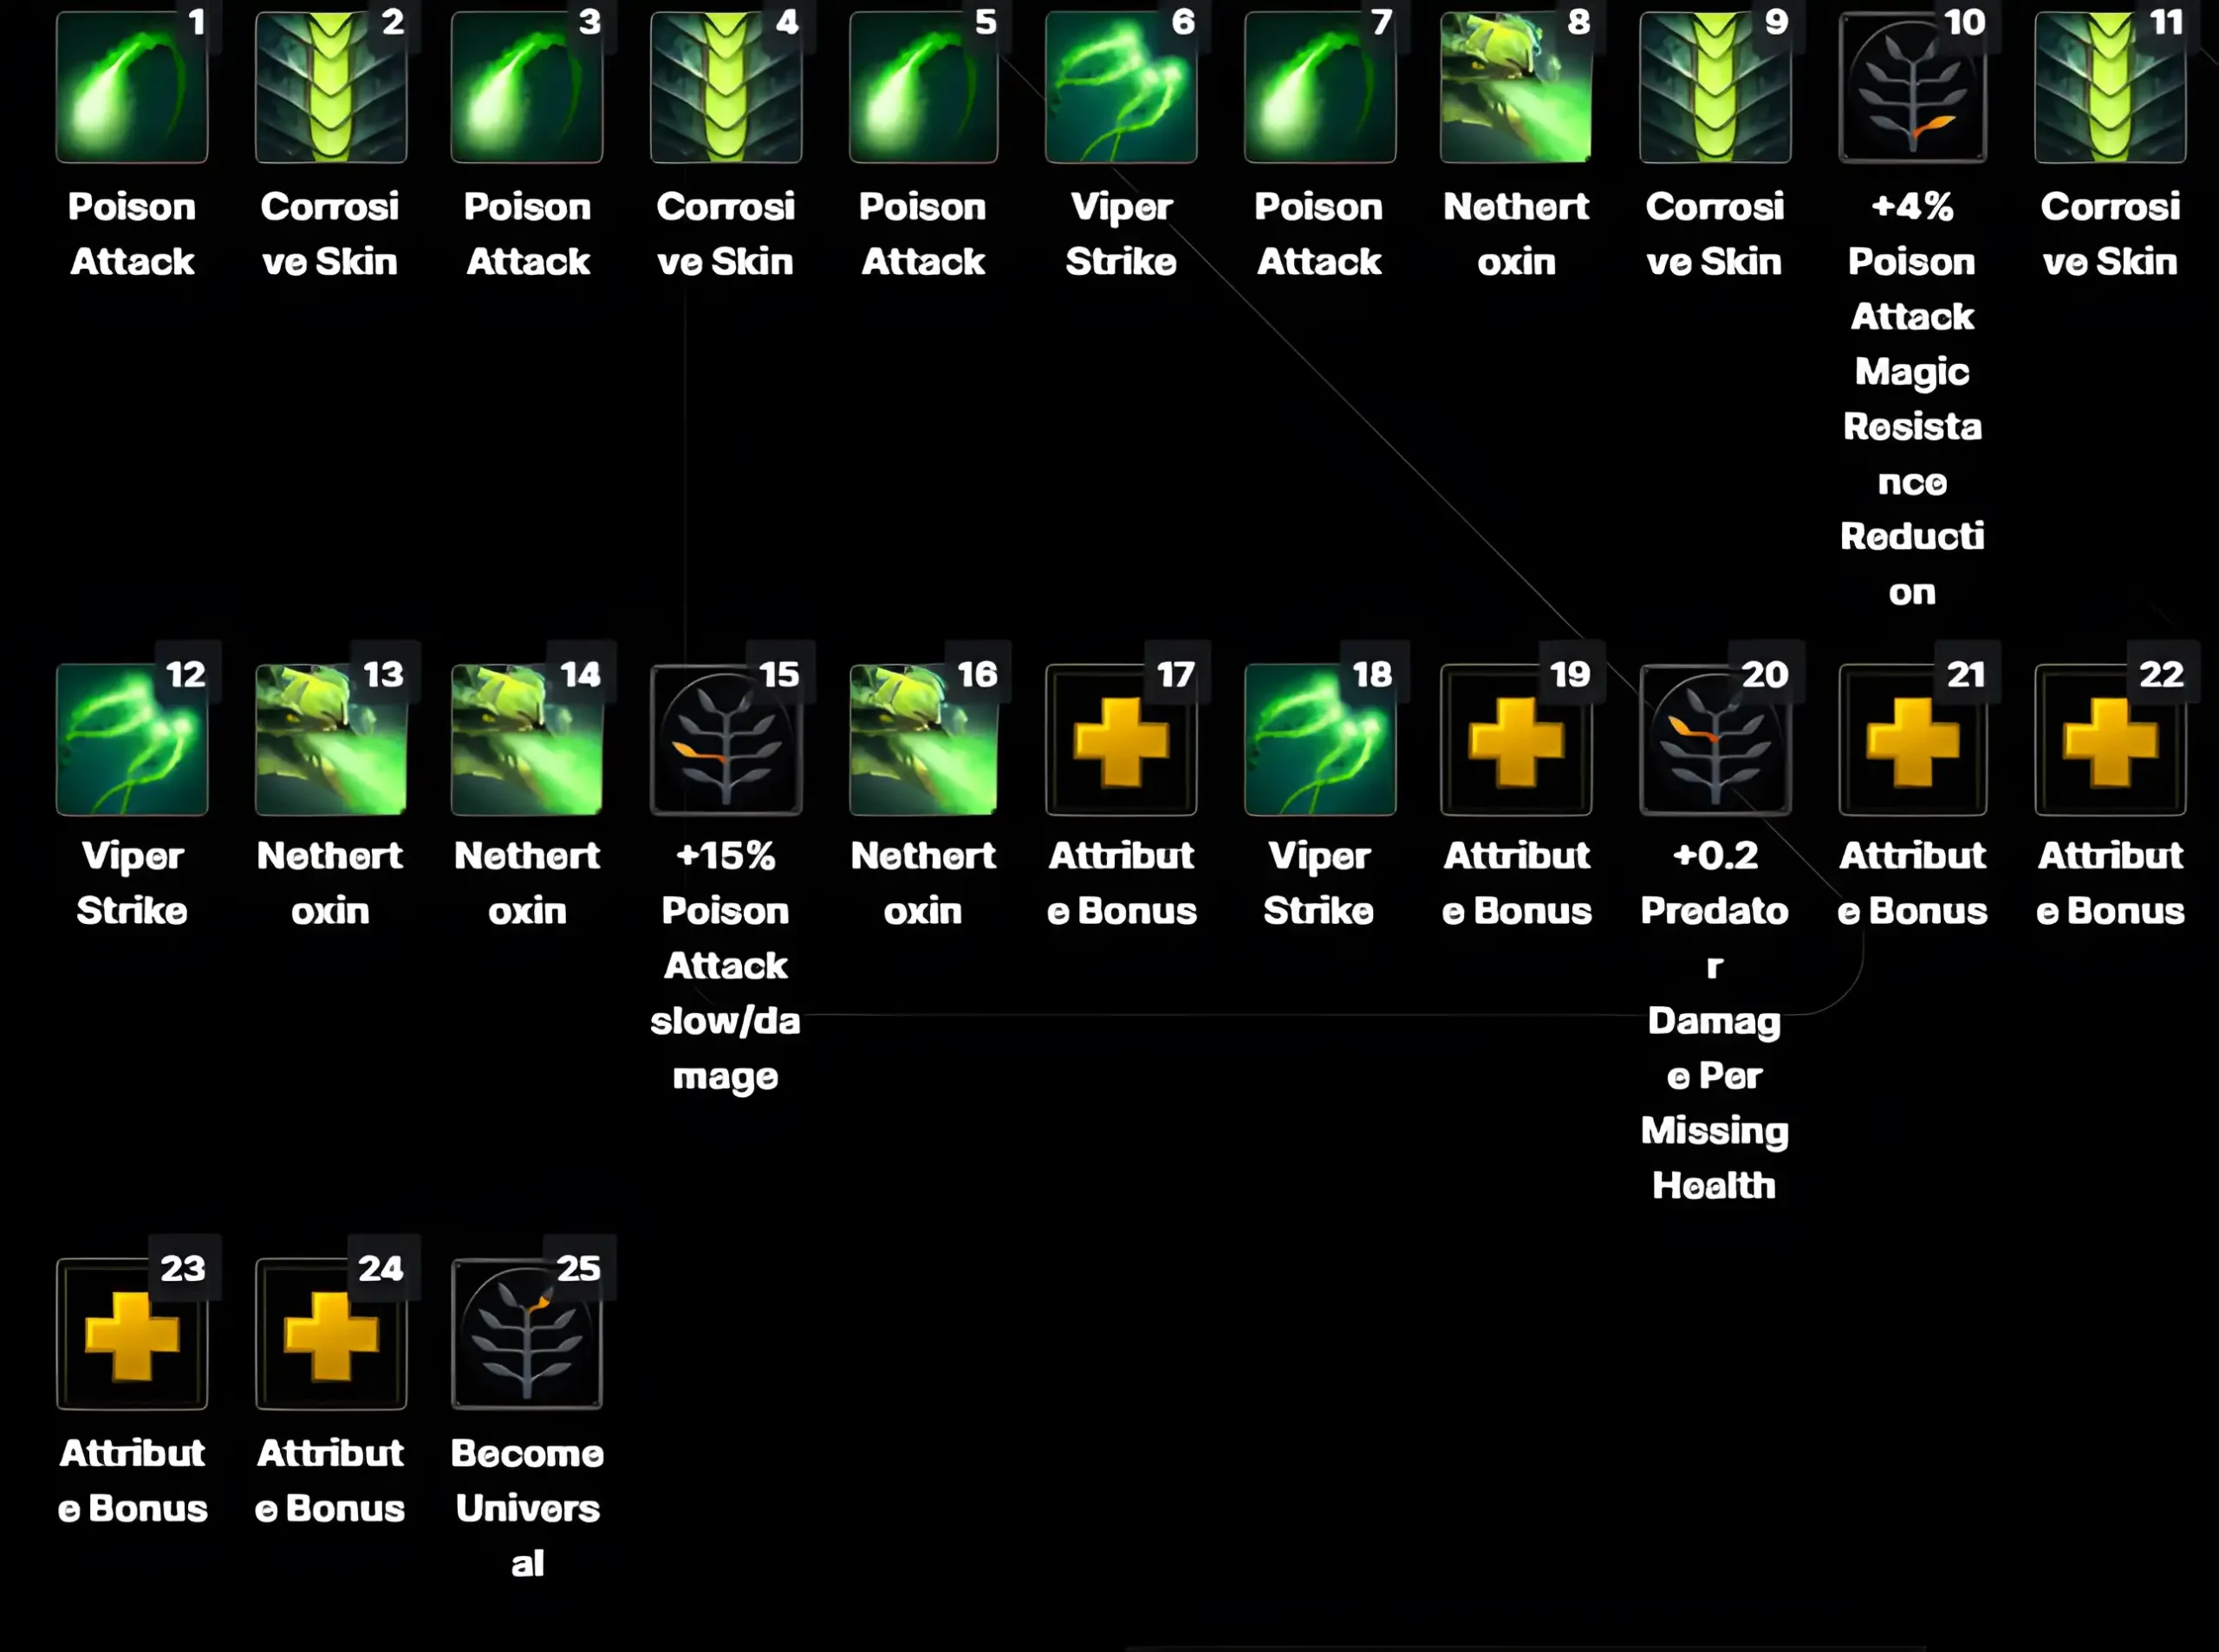Click the level 18 Viper Strike icon
2219x1652 pixels.
pos(1320,739)
